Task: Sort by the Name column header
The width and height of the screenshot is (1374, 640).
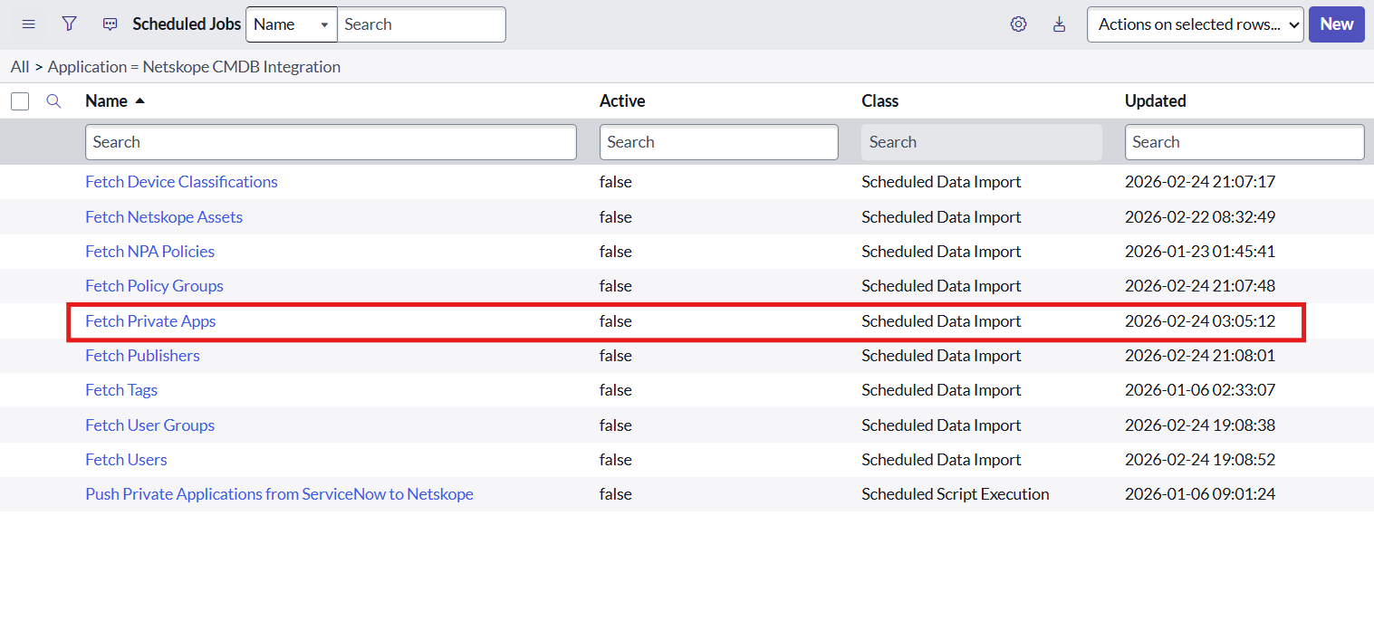Action: 106,101
